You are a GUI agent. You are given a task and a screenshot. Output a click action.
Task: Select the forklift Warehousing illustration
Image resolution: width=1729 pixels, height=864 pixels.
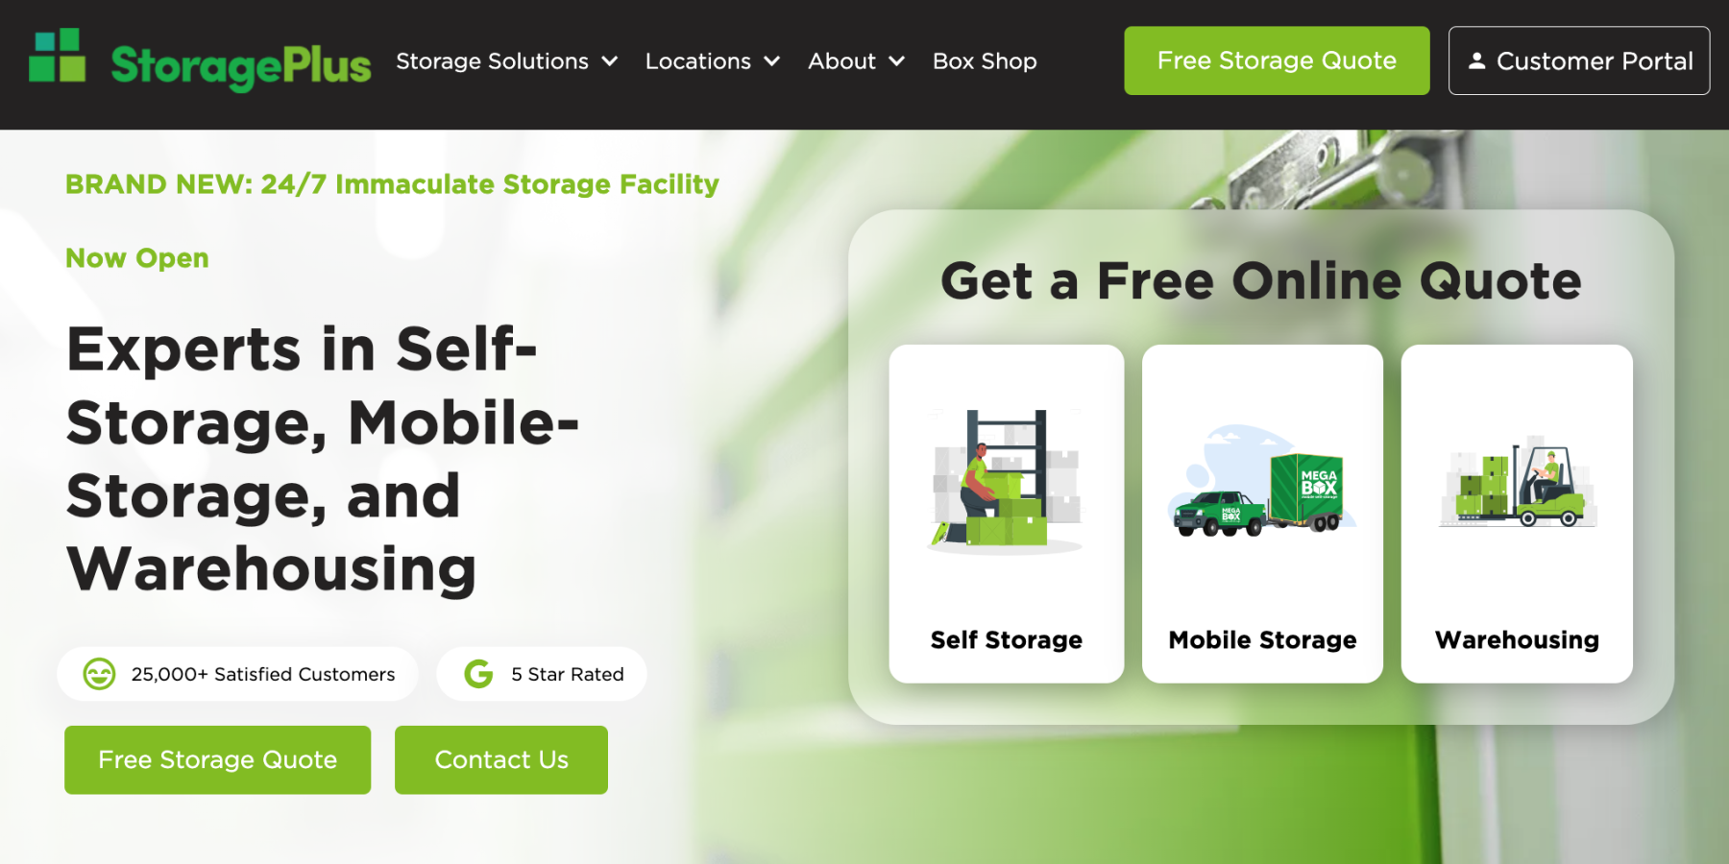1518,483
